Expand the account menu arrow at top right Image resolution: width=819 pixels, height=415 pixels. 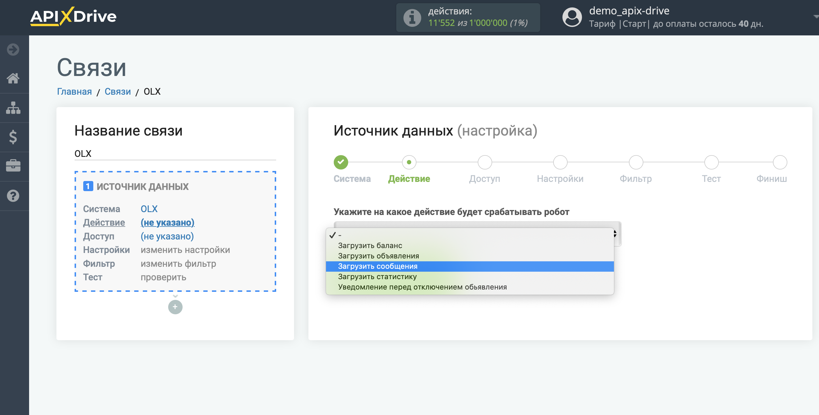click(x=816, y=16)
